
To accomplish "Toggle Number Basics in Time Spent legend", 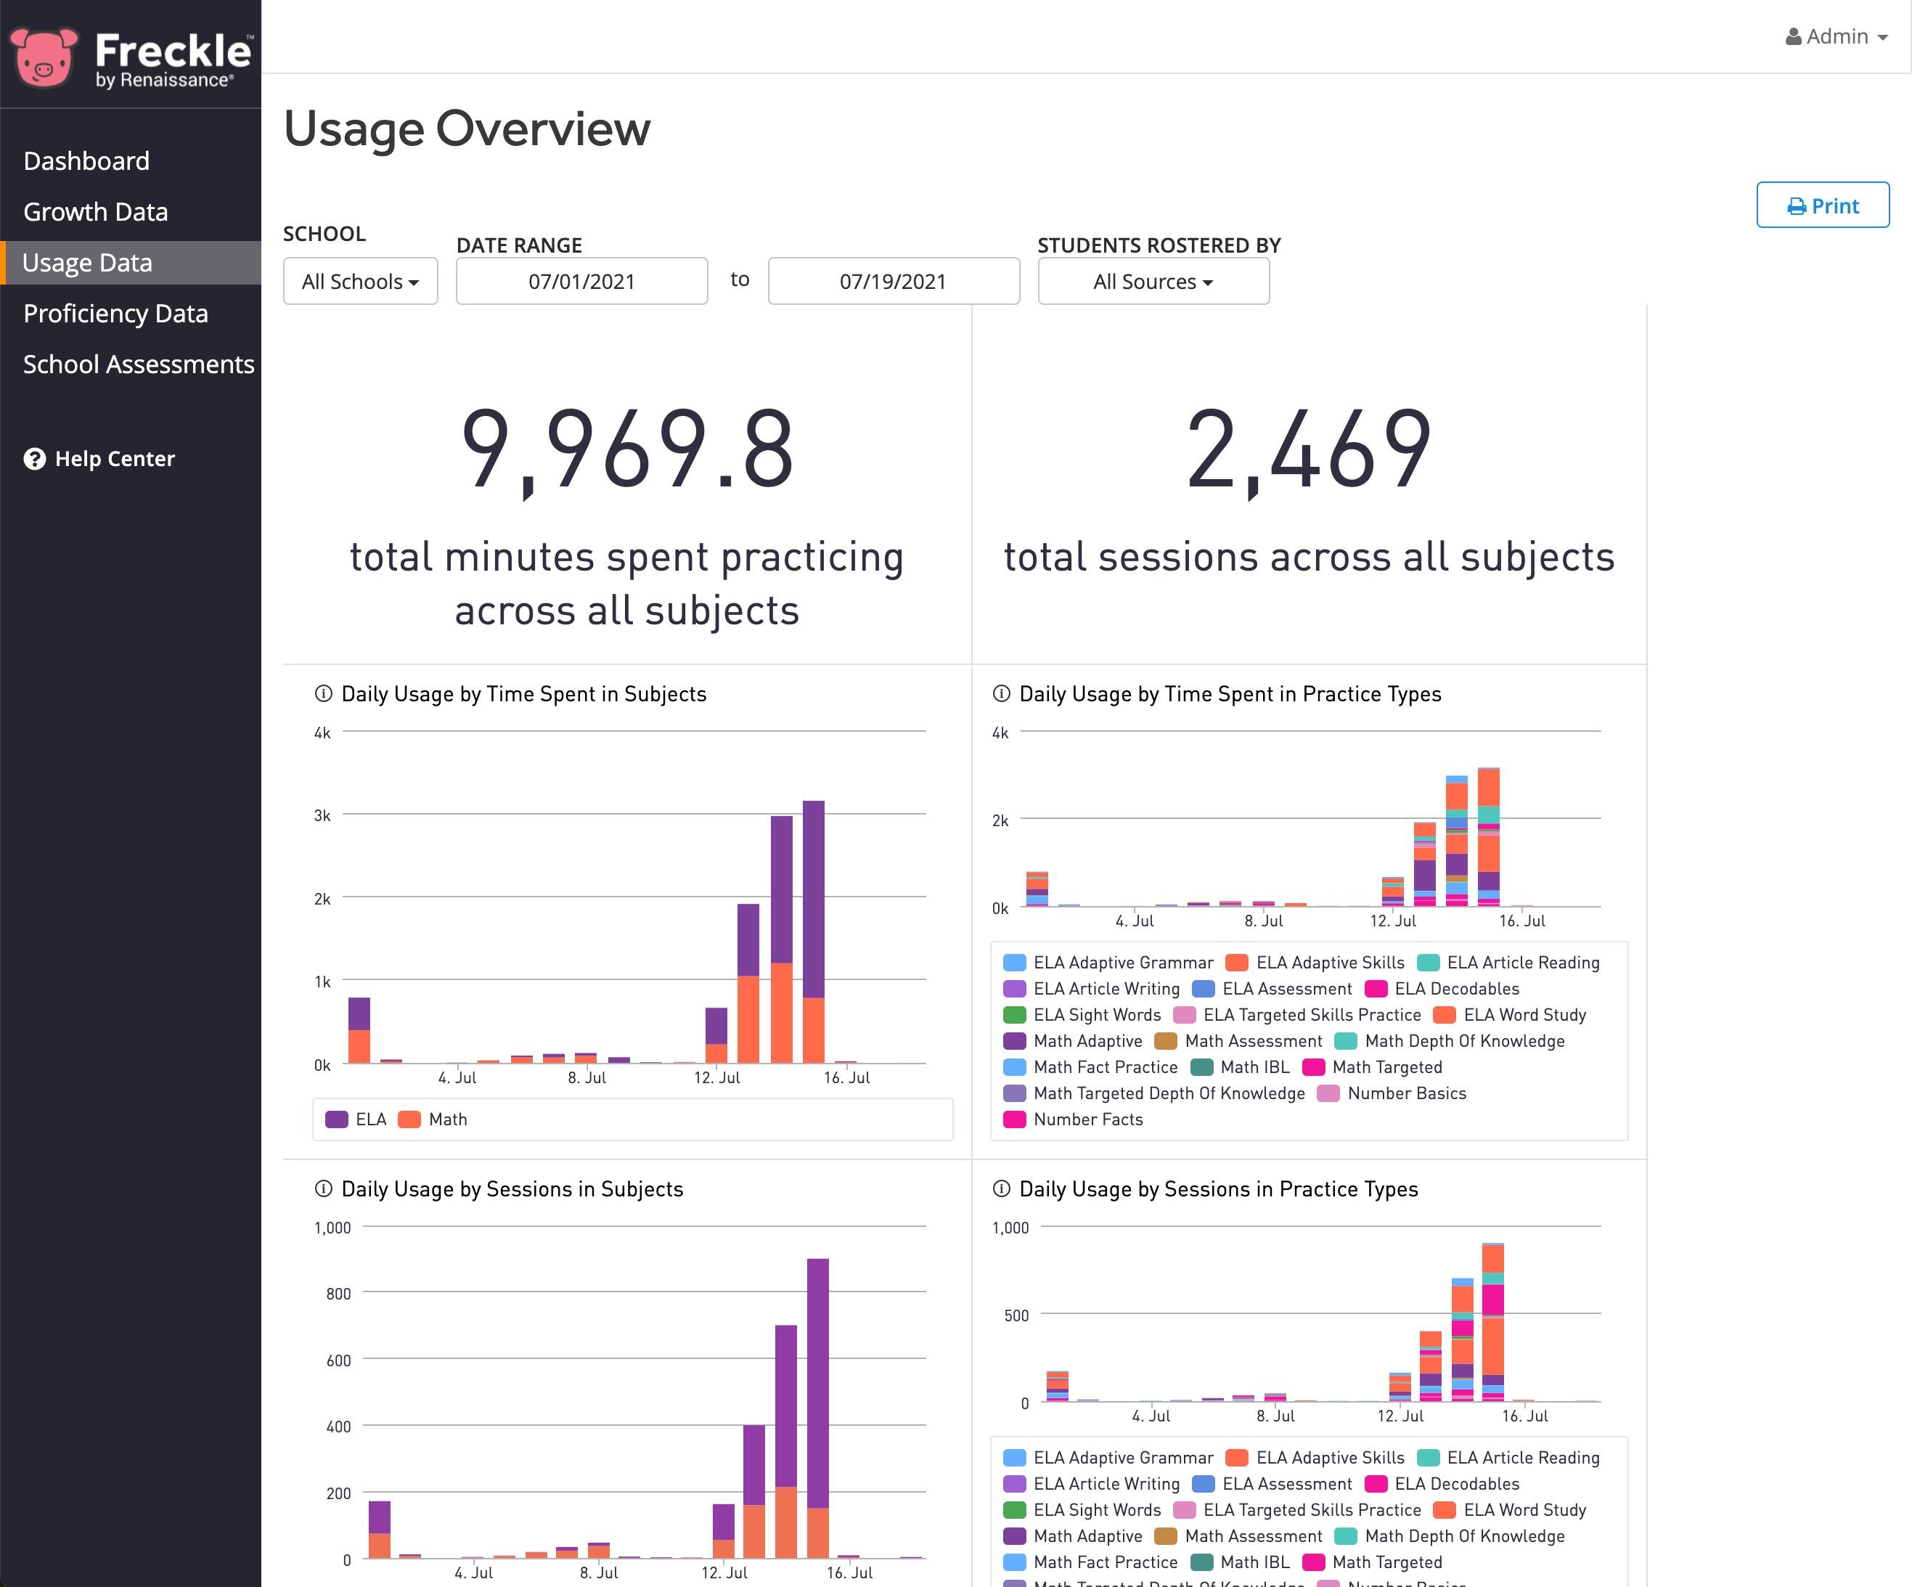I will point(1392,1093).
